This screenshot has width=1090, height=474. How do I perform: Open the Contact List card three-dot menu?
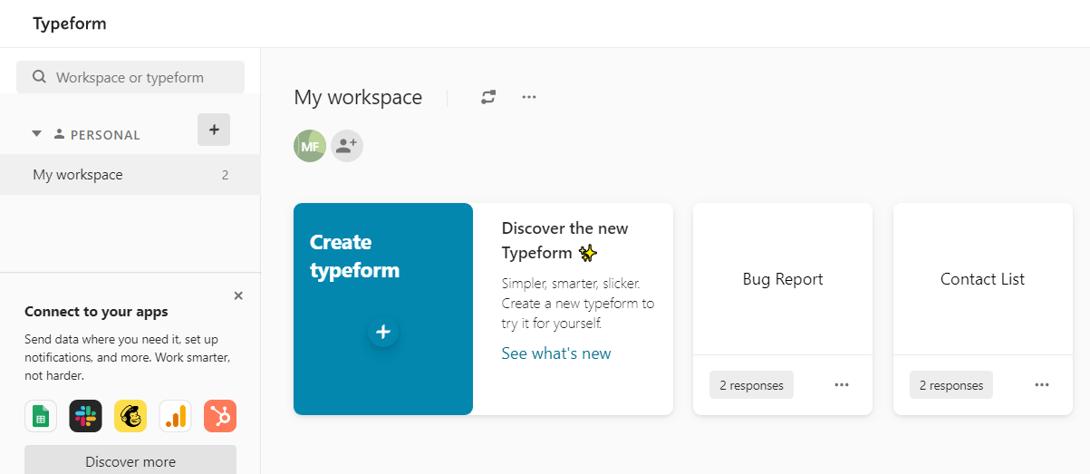coord(1042,385)
